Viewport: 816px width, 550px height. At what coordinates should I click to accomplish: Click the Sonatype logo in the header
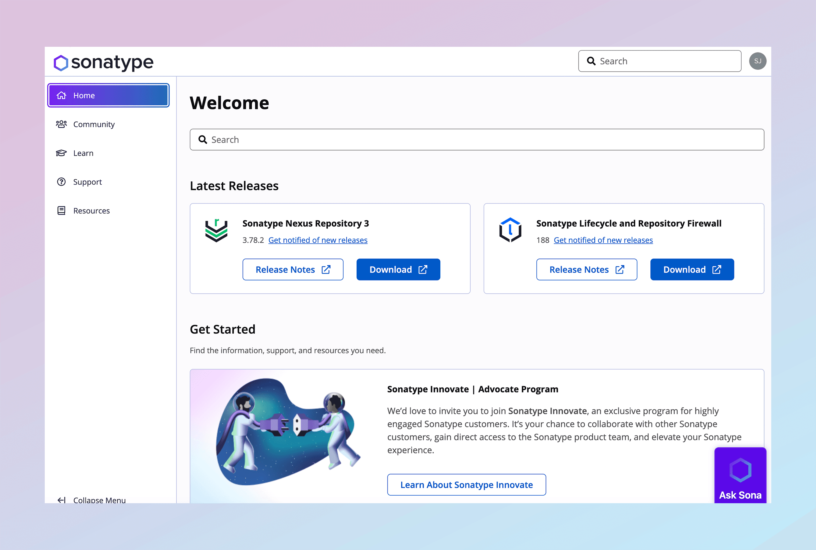click(103, 63)
